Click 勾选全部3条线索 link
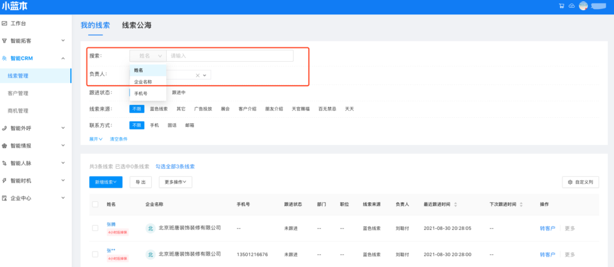The width and height of the screenshot is (614, 267). (x=175, y=166)
